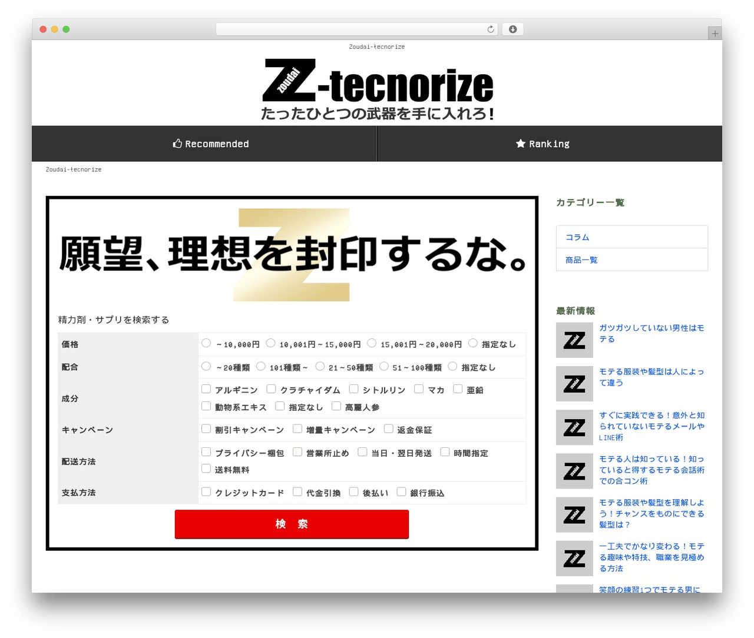
Task: Select the 15,001円～20,000円 radio
Action: click(372, 343)
